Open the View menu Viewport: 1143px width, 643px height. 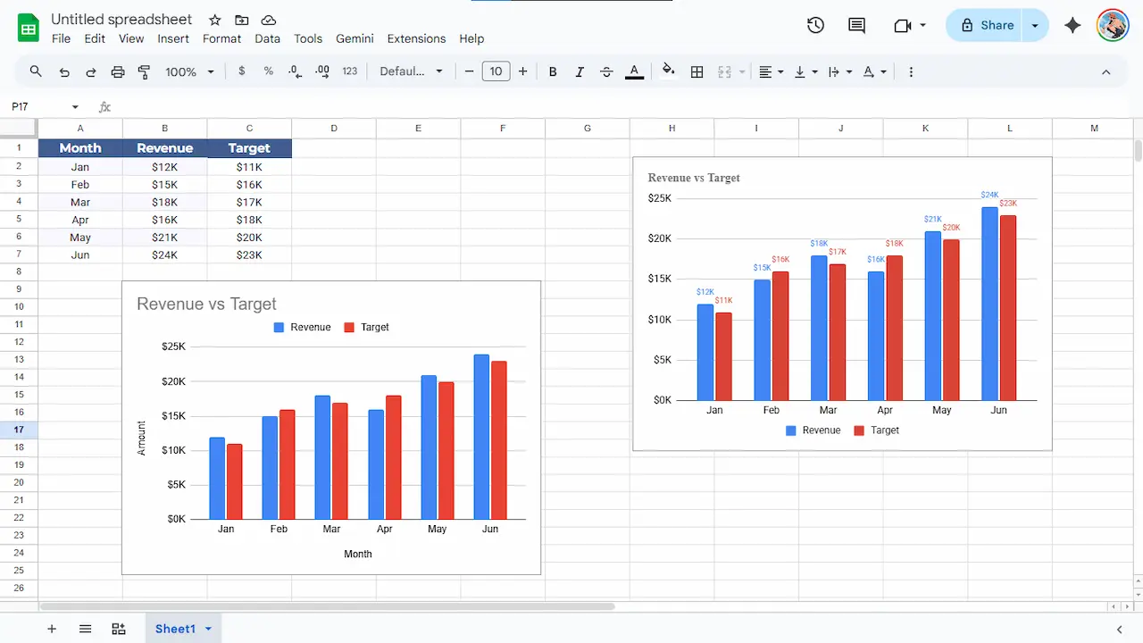coord(131,38)
